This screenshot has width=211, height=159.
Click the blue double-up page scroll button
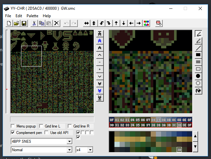point(100,41)
